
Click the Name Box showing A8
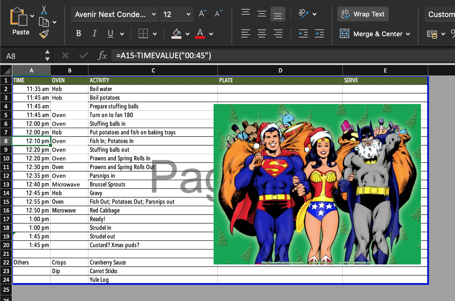point(22,56)
